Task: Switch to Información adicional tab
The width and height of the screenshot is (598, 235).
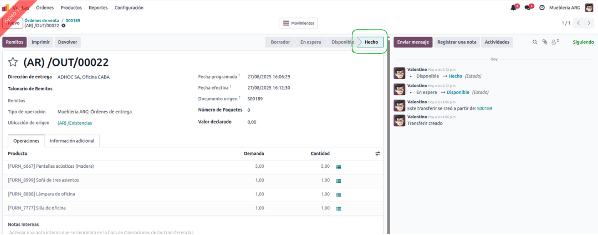Action: pos(72,141)
